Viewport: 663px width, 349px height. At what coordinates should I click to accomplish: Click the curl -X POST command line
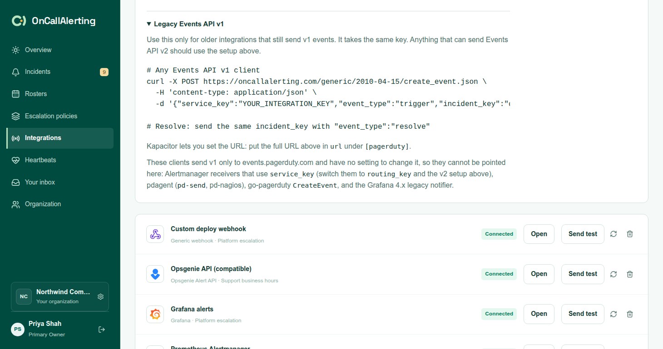coord(317,82)
